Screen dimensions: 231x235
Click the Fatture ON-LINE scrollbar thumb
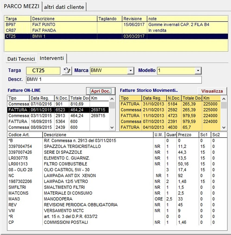point(112,105)
